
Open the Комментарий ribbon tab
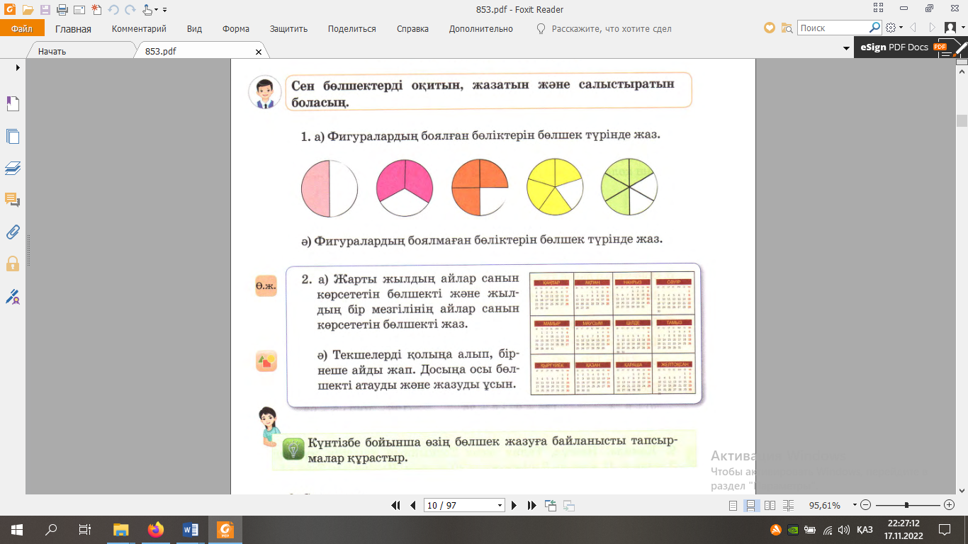click(x=139, y=29)
